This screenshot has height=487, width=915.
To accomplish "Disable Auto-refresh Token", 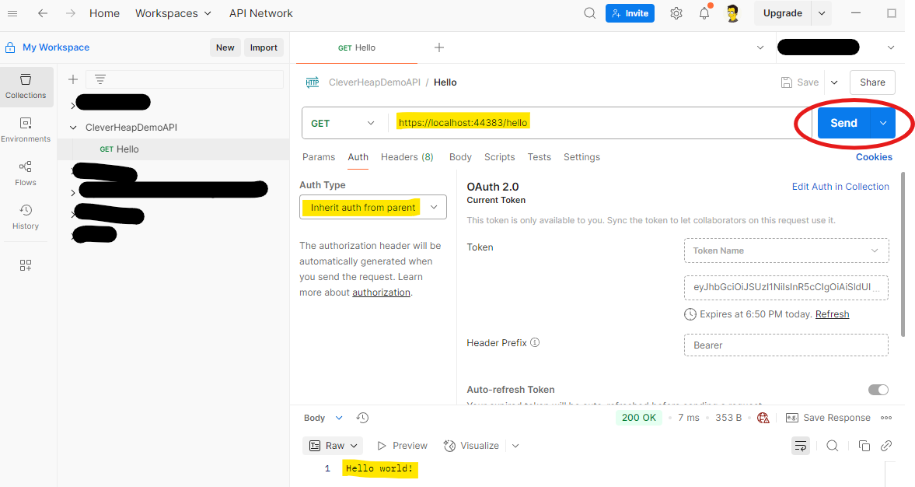I will tap(878, 389).
